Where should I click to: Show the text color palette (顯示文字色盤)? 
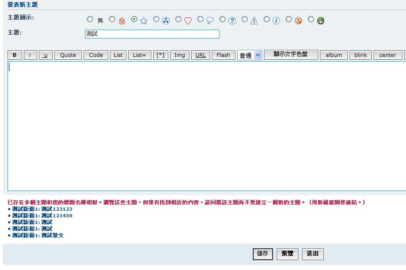tap(291, 55)
